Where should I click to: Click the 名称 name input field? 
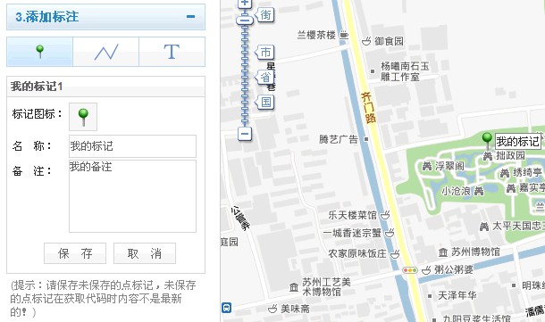[x=132, y=146]
